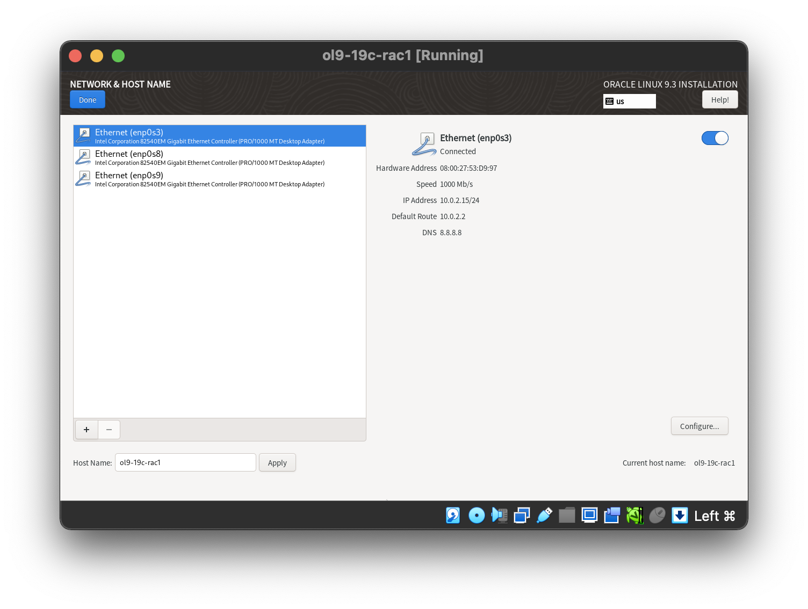Maximize the VM window with green button
Screen dimensions: 808x609
point(118,56)
